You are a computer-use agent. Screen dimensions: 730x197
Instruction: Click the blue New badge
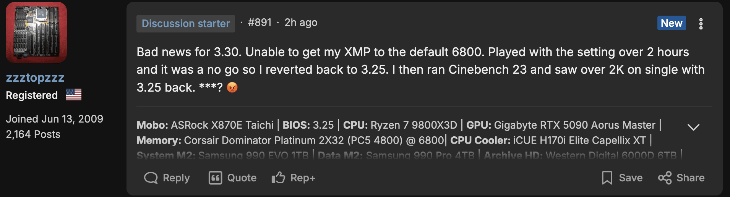[672, 23]
